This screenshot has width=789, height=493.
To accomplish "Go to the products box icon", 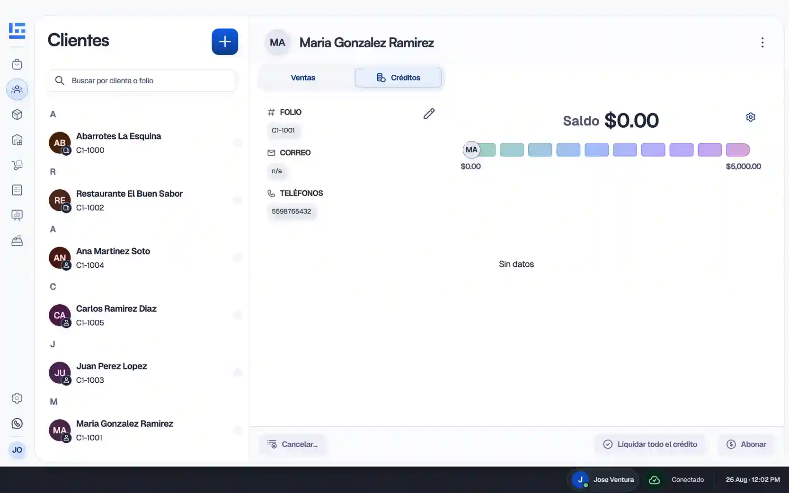I will pos(17,114).
